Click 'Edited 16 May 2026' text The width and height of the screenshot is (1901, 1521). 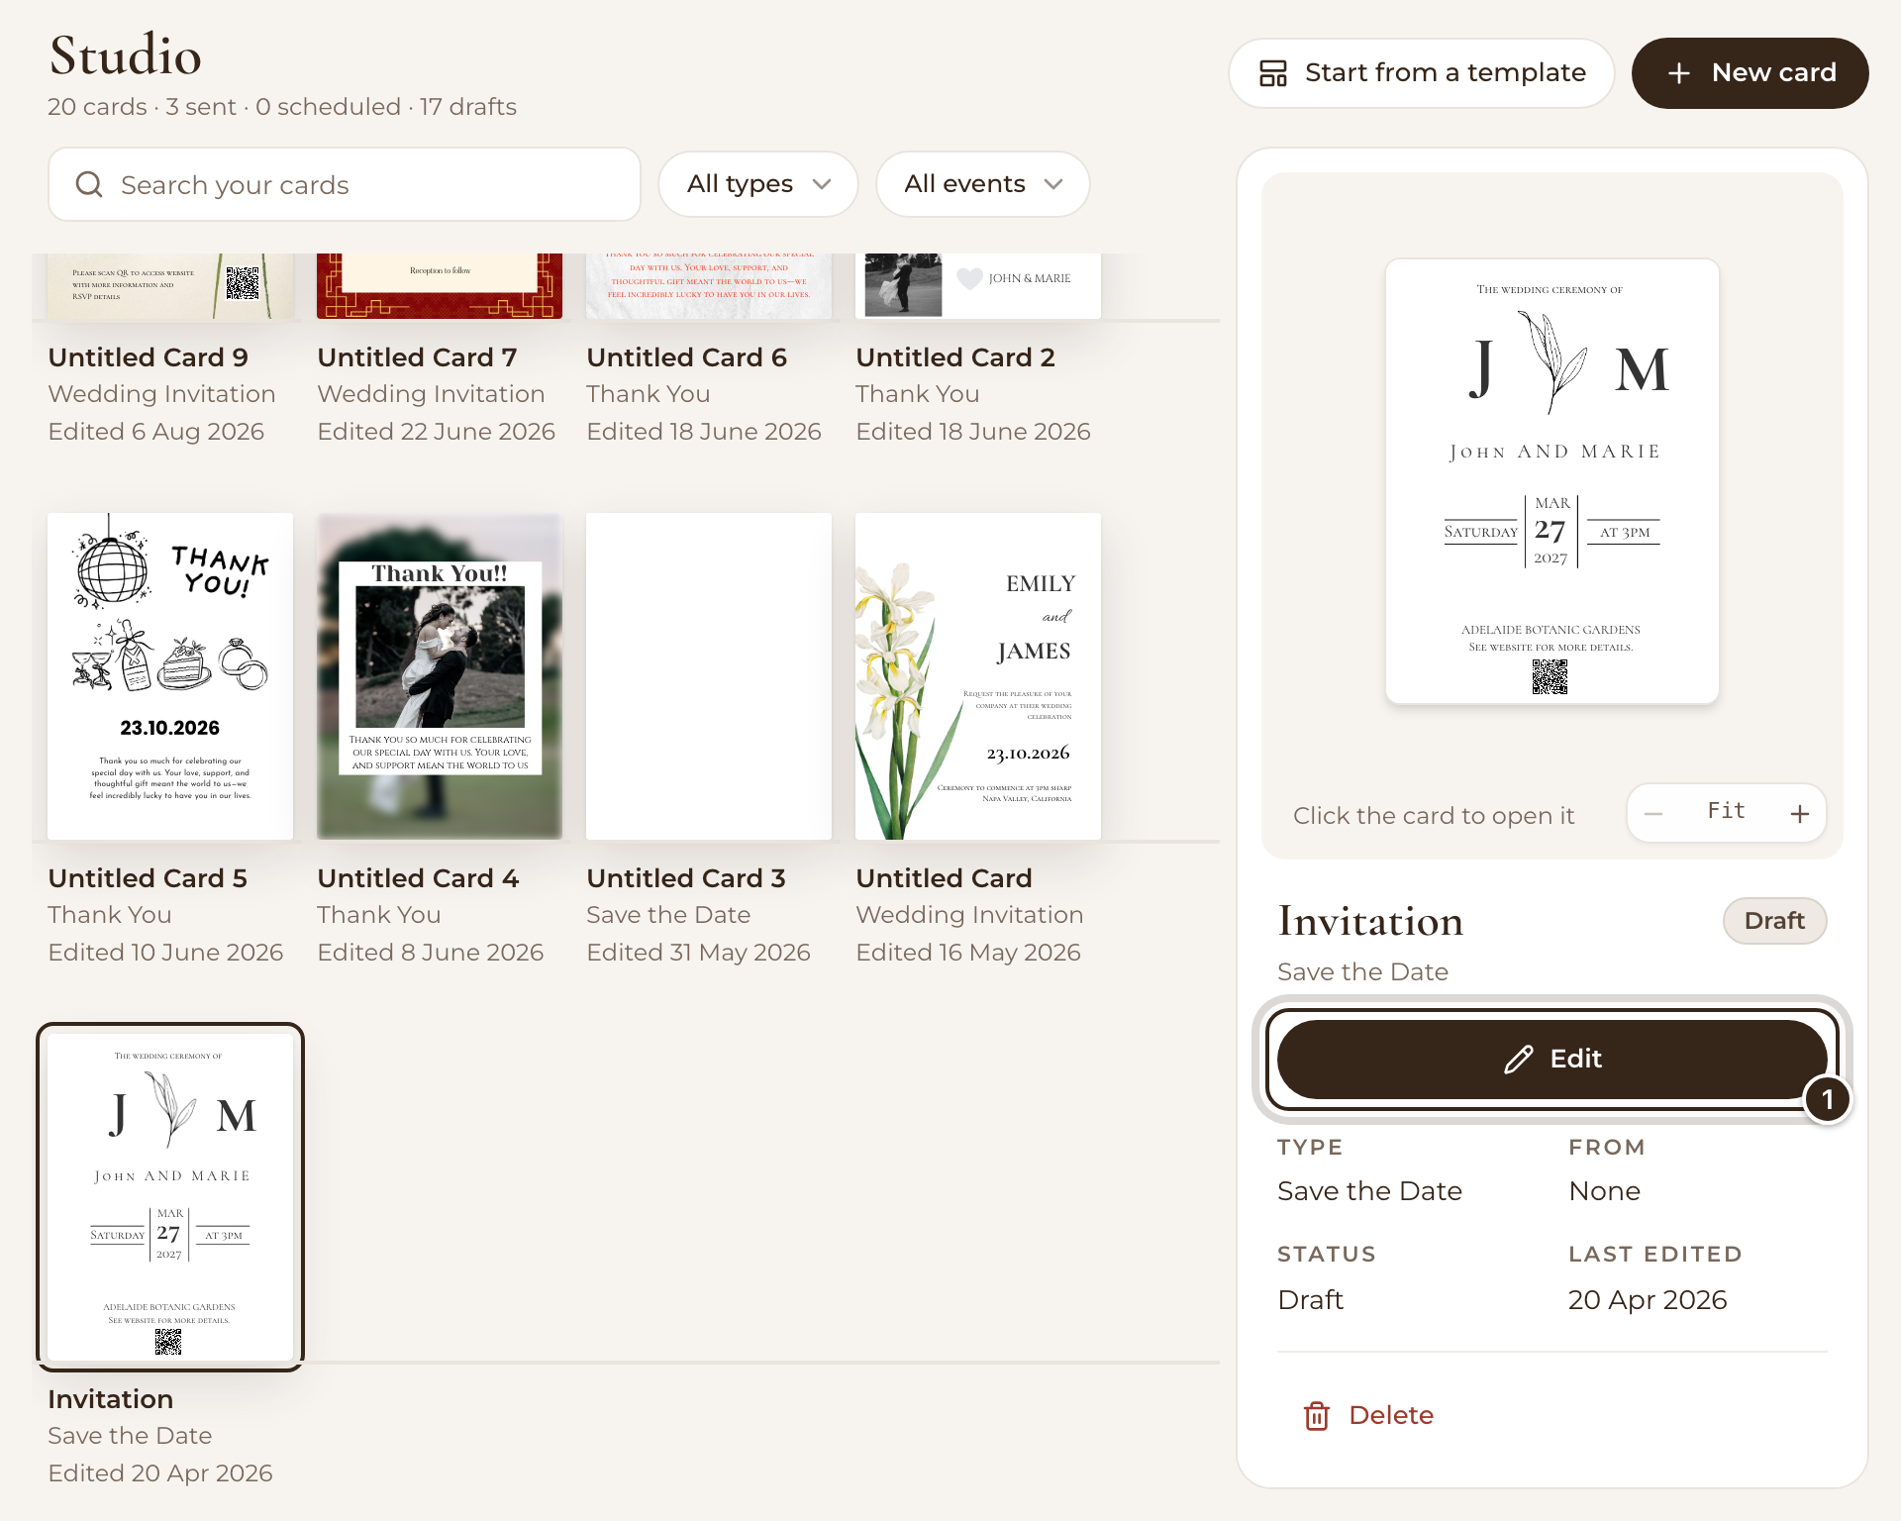click(x=968, y=953)
